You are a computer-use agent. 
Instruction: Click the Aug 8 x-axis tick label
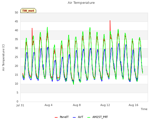coord(77,105)
